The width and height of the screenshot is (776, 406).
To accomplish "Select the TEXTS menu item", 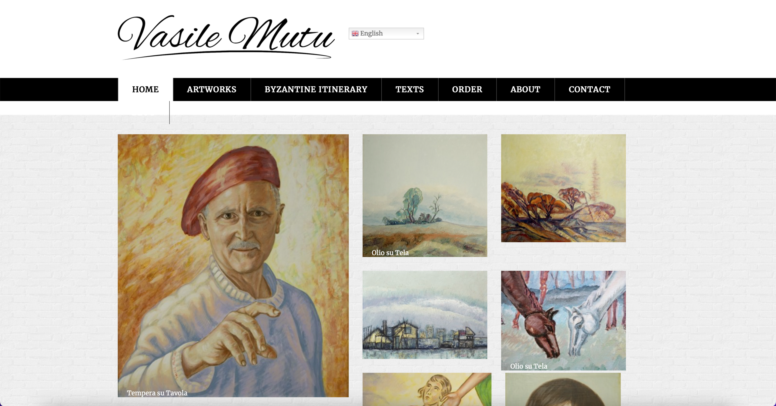I will point(410,89).
